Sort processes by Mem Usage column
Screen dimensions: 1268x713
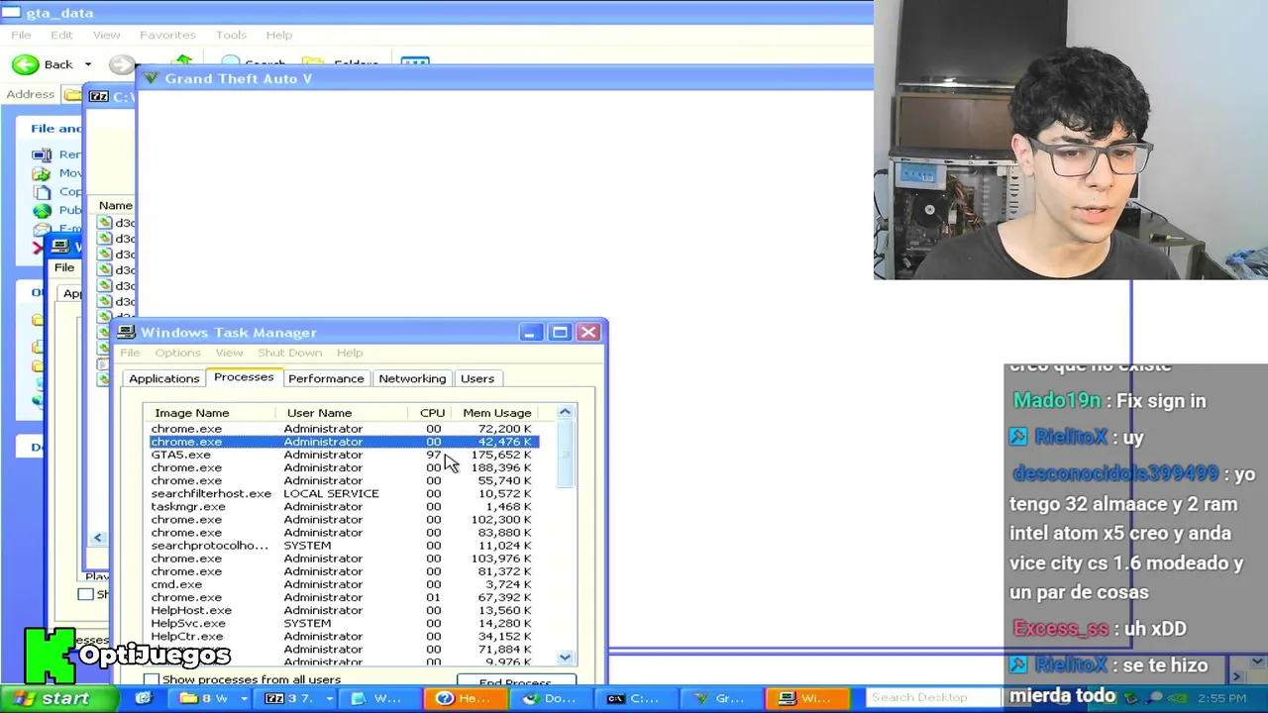tap(497, 413)
